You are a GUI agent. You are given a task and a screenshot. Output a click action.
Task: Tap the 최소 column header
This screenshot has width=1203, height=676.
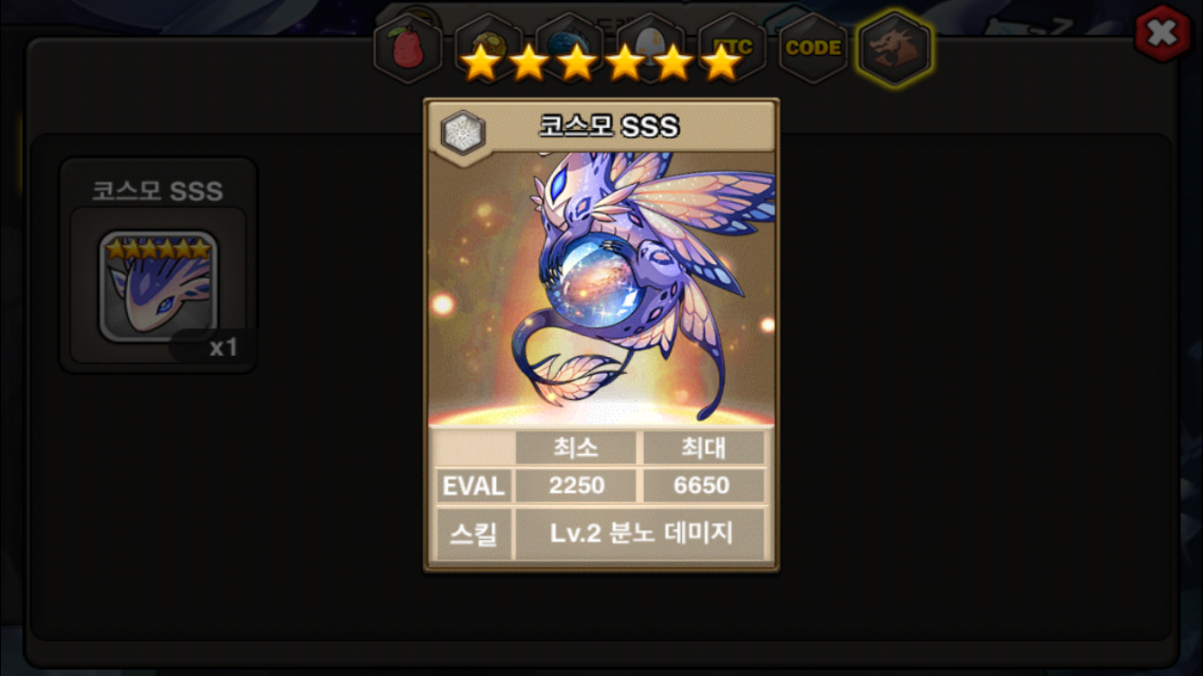[576, 448]
